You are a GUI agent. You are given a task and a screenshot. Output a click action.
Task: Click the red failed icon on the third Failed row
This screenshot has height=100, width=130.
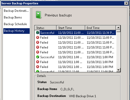(38, 47)
